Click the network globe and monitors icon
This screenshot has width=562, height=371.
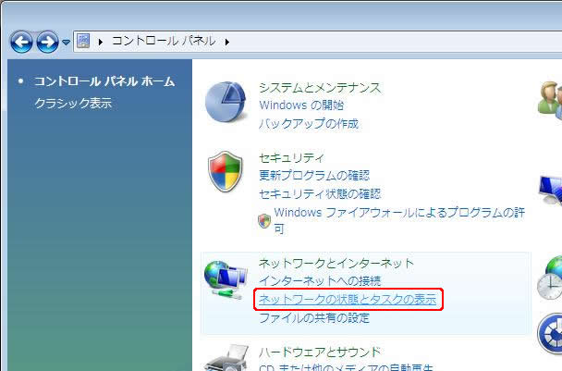[226, 279]
